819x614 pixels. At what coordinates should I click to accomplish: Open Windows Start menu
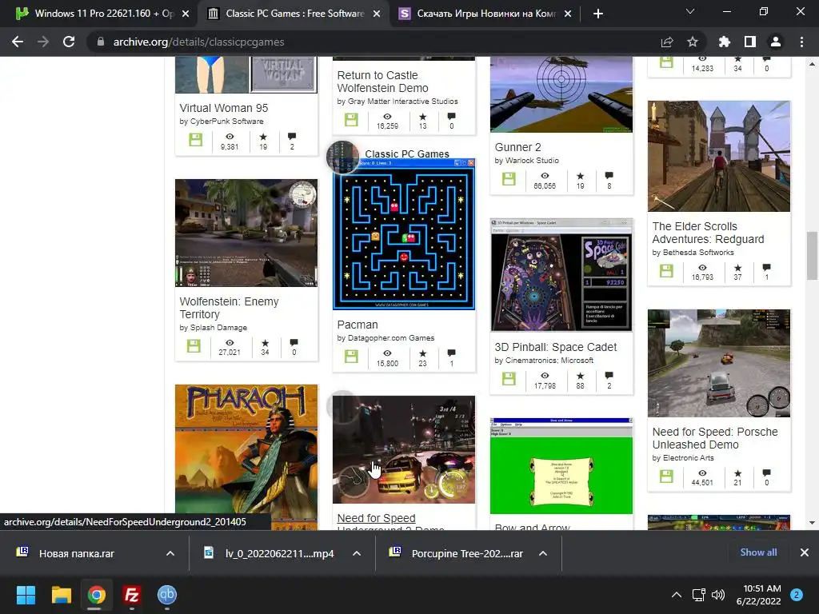pyautogui.click(x=26, y=595)
